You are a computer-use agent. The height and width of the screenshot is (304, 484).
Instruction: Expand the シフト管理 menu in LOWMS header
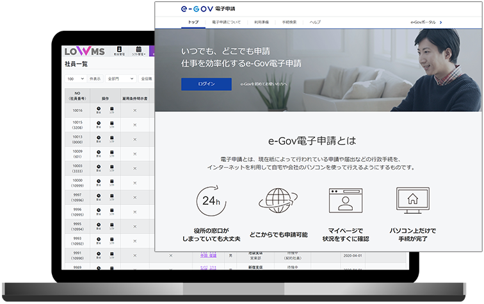coord(138,51)
